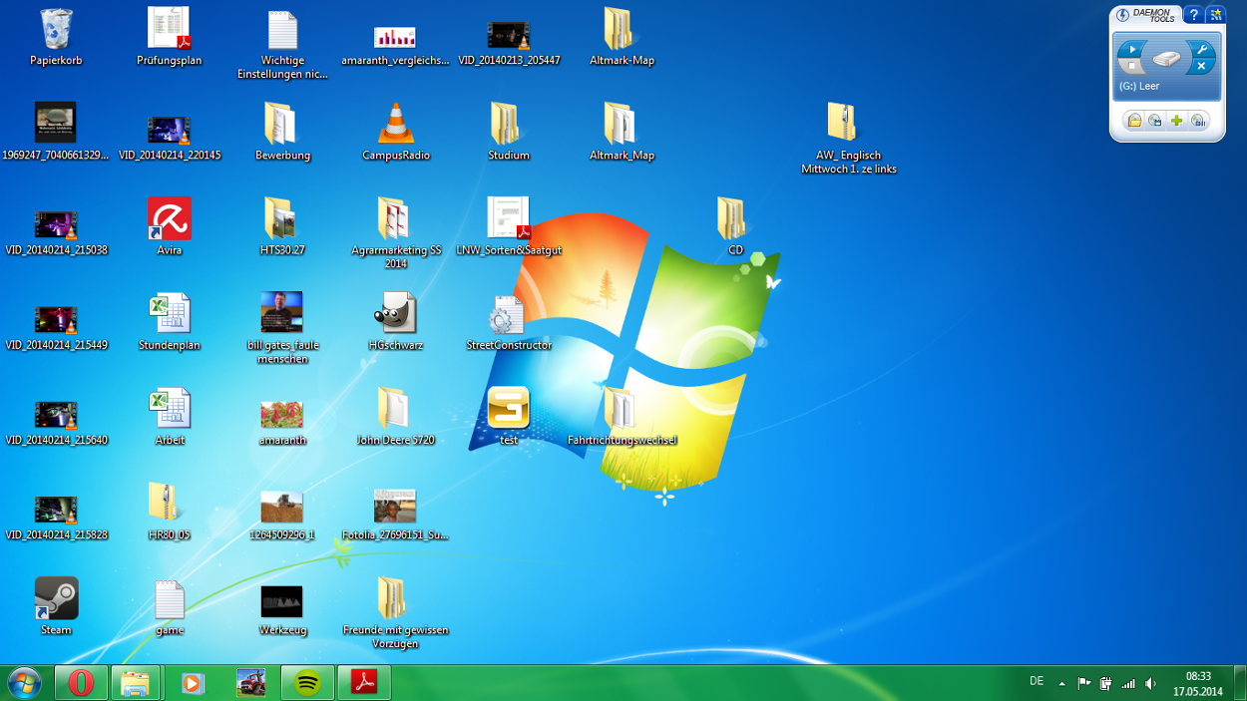Image resolution: width=1247 pixels, height=701 pixels.
Task: Open the Daemon Tools help question mark
Action: pos(1193,15)
